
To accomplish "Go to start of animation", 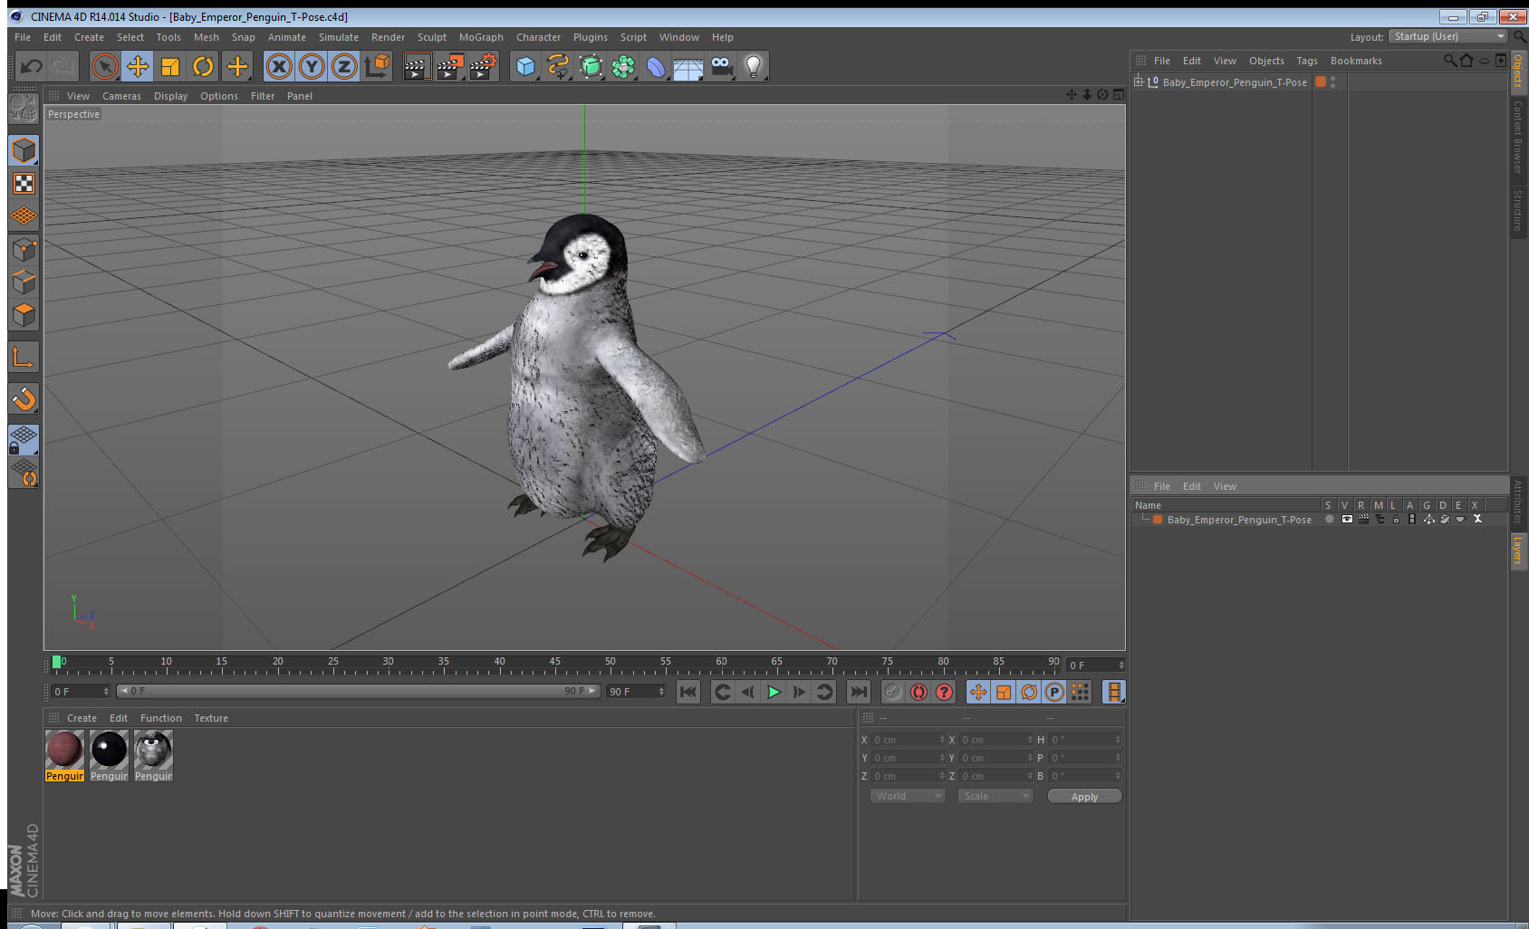I will 688,692.
